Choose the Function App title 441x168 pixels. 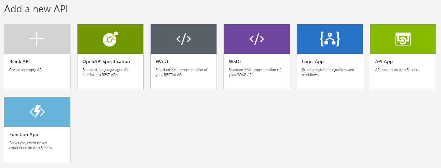coord(24,134)
